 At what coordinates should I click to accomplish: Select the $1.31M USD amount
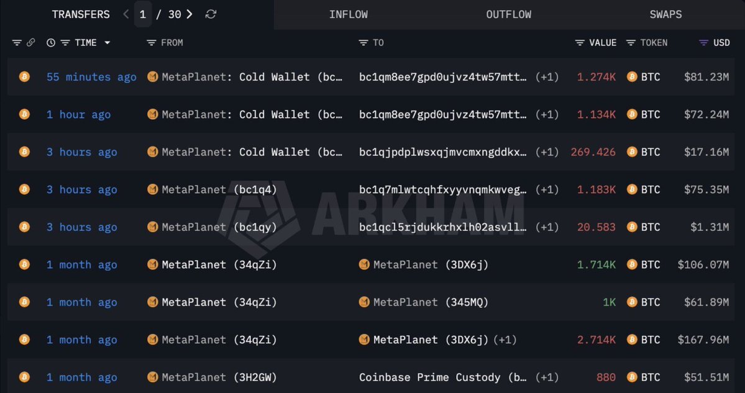point(710,227)
